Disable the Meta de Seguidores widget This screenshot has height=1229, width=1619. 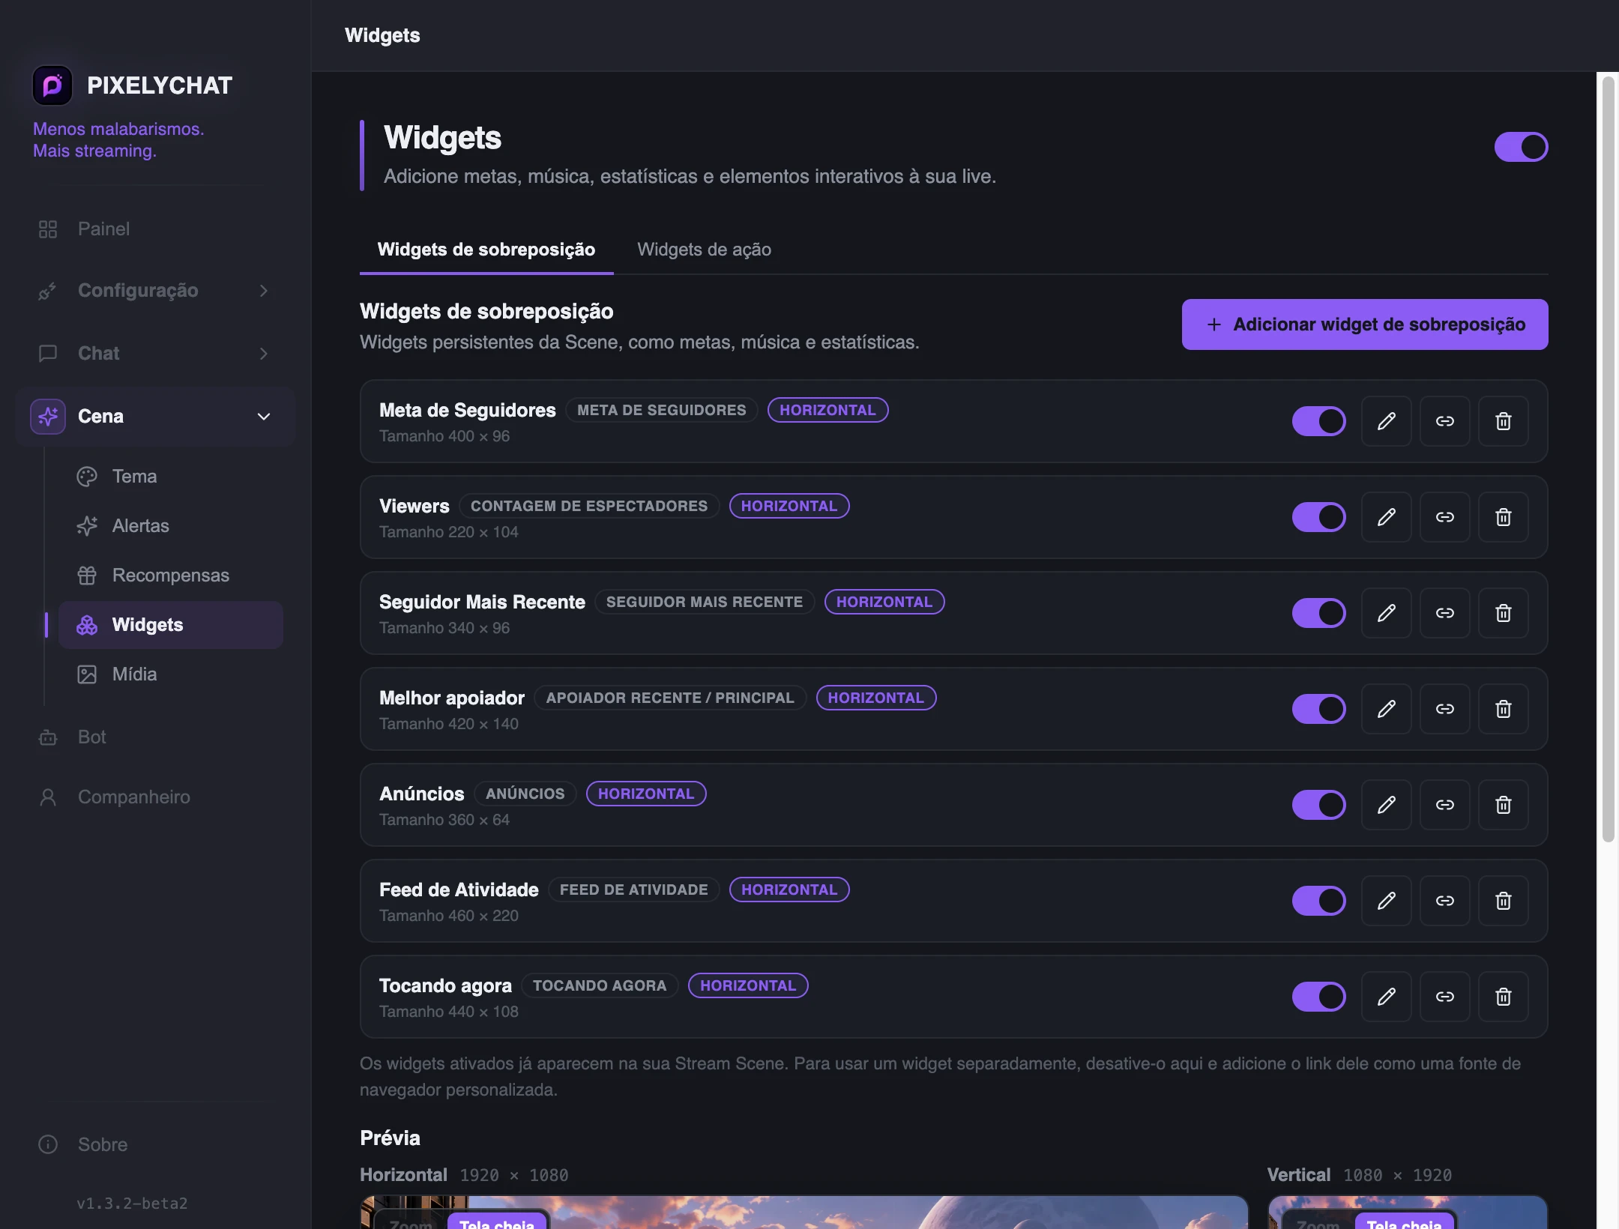[x=1318, y=421]
